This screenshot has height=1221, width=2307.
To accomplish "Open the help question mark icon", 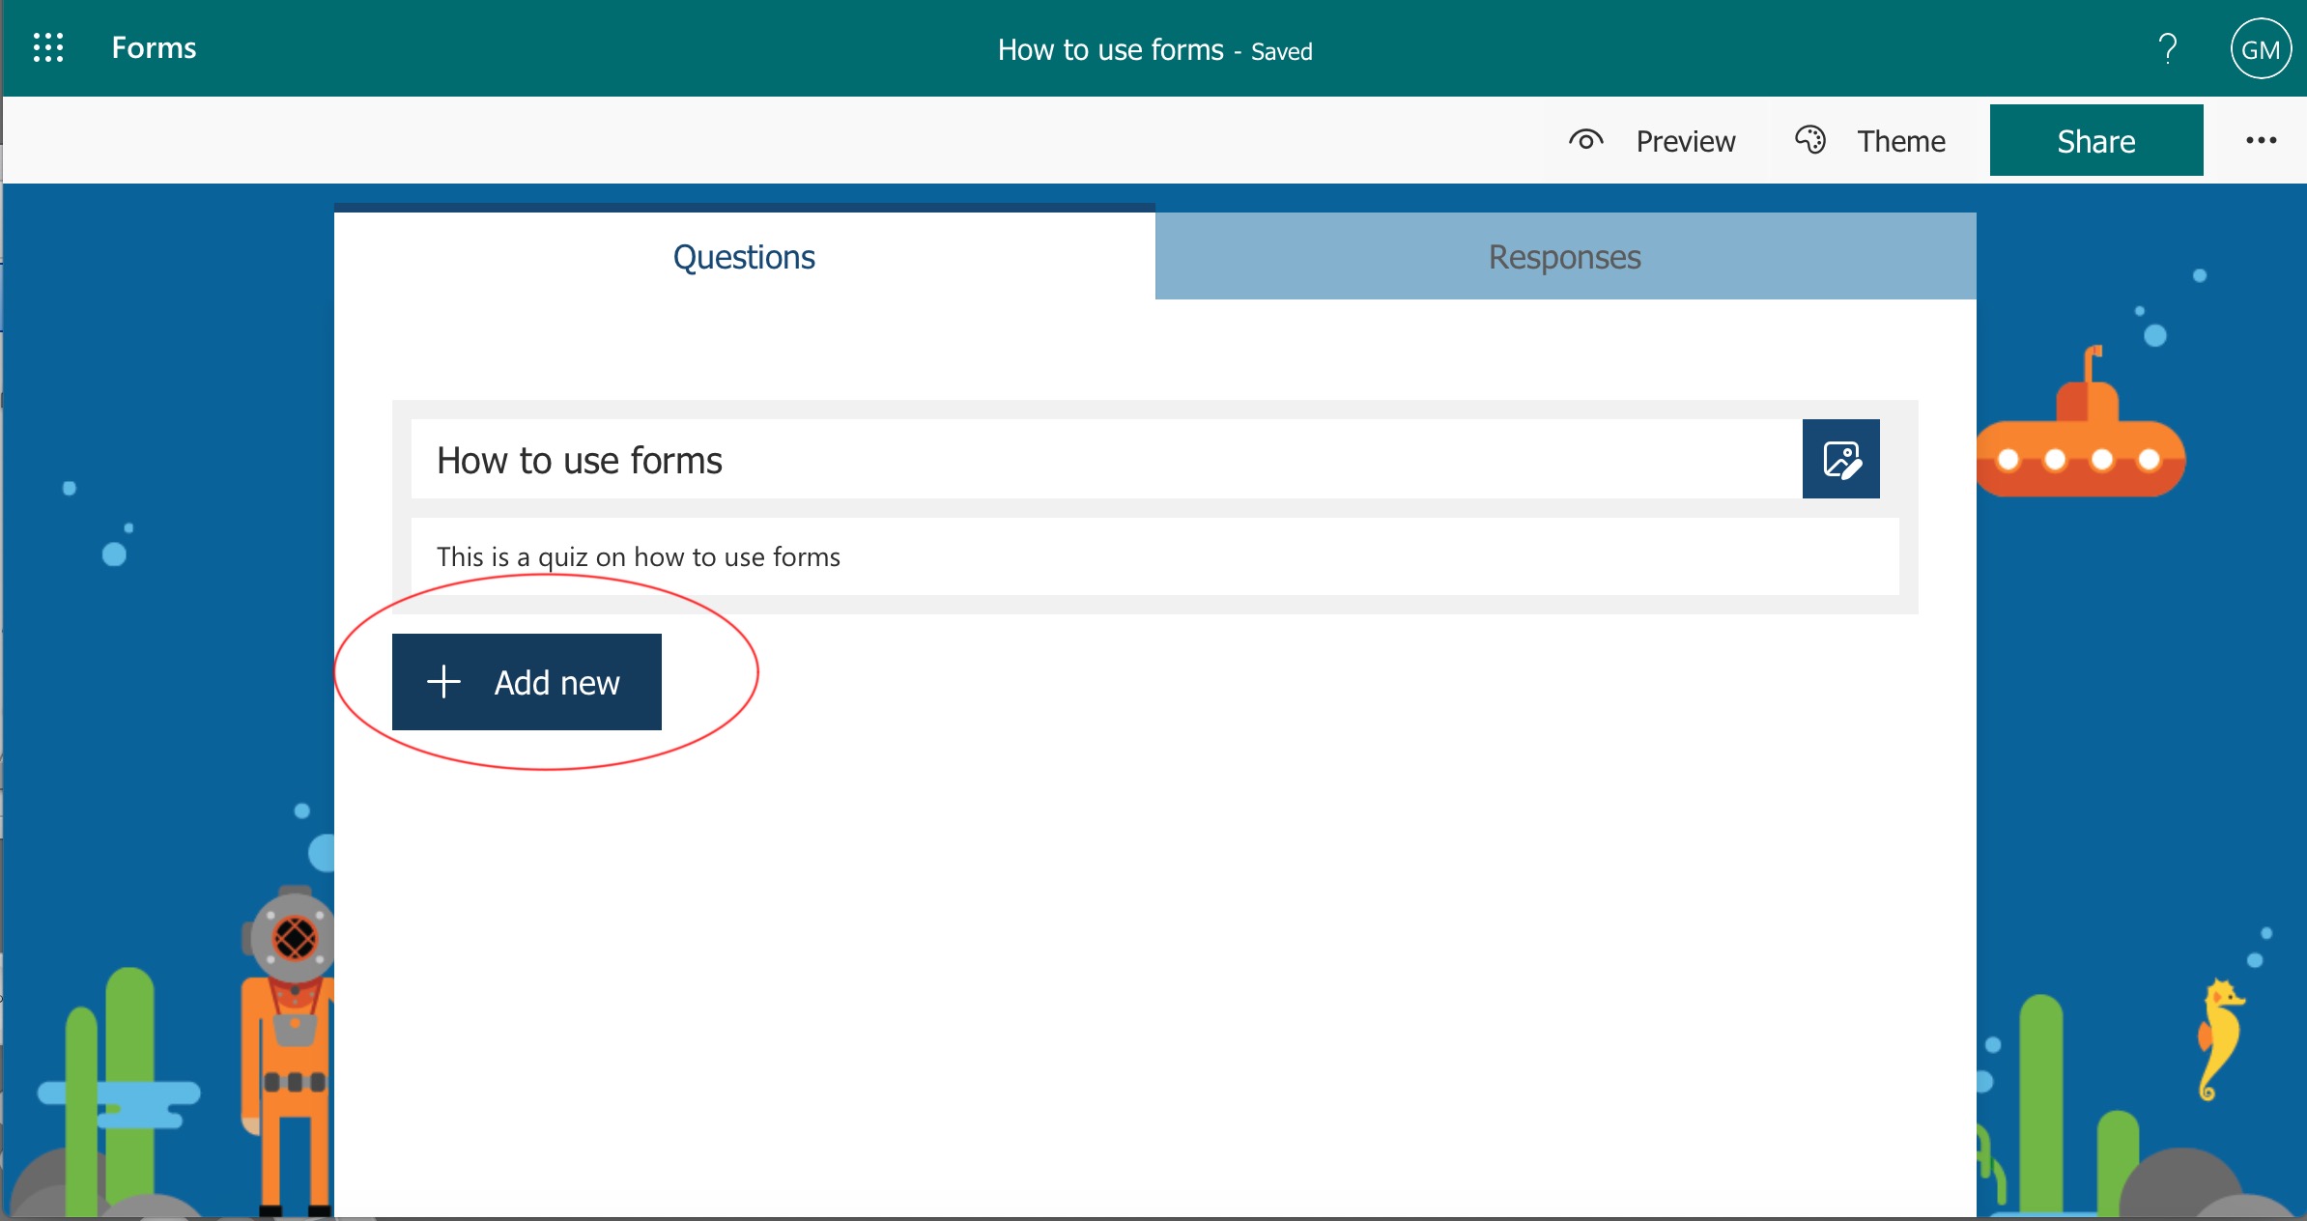I will click(x=2167, y=48).
